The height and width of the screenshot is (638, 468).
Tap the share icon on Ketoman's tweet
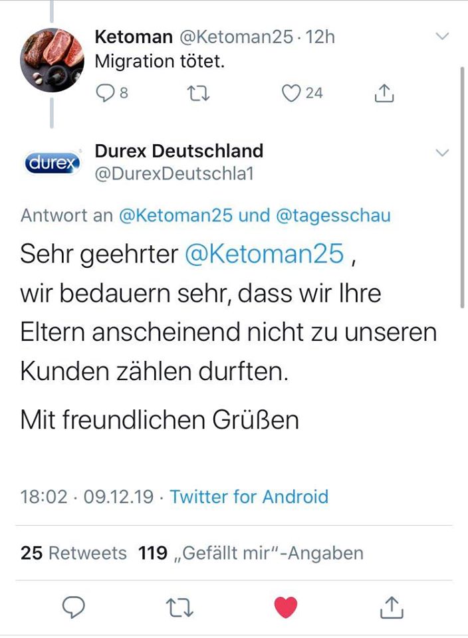tap(383, 93)
